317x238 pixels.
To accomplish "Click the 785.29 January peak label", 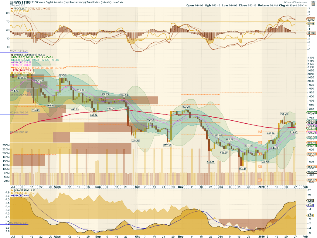I will point(284,114).
